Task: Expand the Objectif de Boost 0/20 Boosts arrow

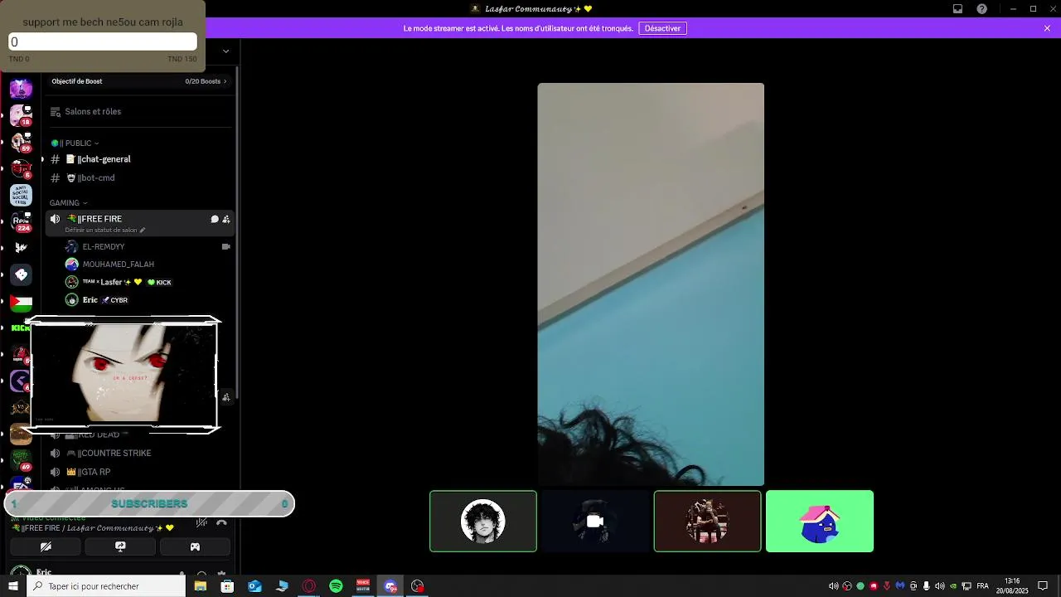Action: pyautogui.click(x=225, y=81)
